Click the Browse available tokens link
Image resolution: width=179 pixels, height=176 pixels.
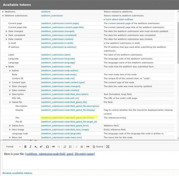coord(18,173)
